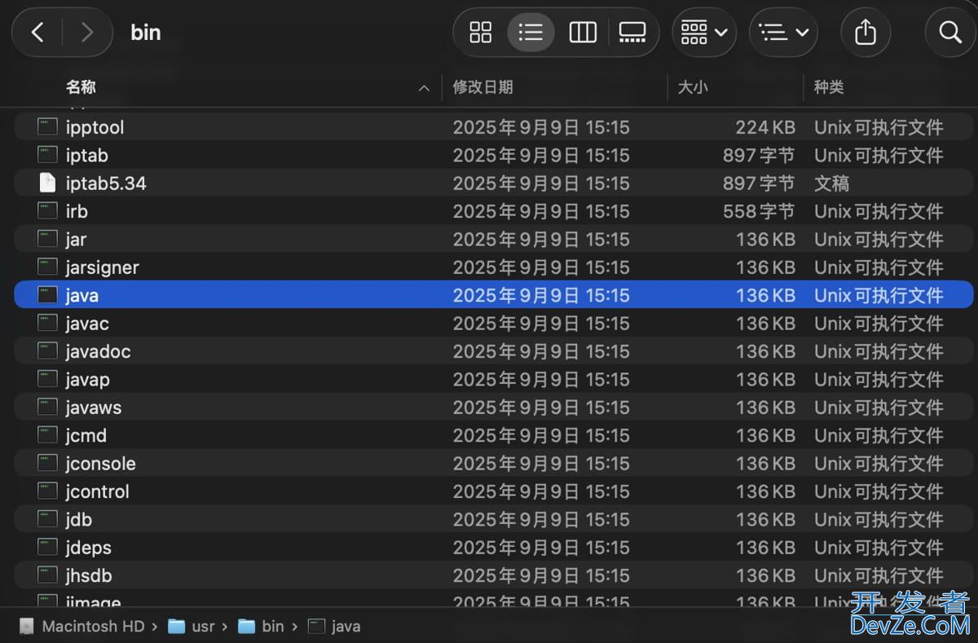Click the jconsole executable icon
The width and height of the screenshot is (978, 643).
(x=48, y=464)
